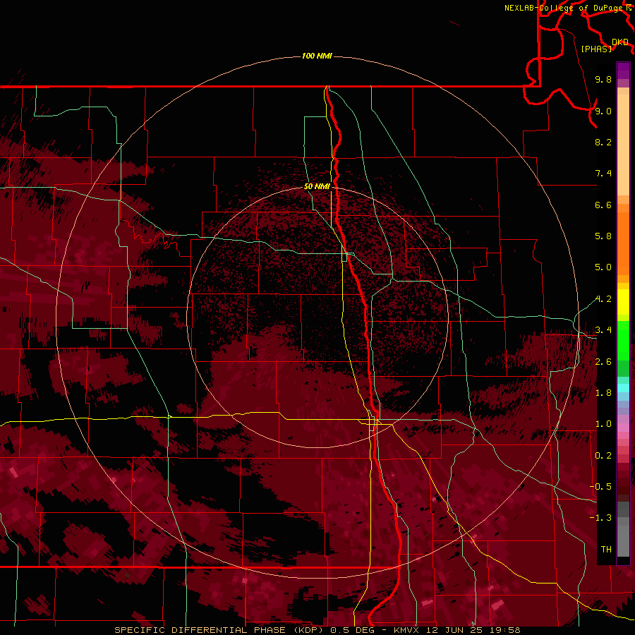Click the pink band of the color bar
This screenshot has width=635, height=635.
(x=623, y=428)
